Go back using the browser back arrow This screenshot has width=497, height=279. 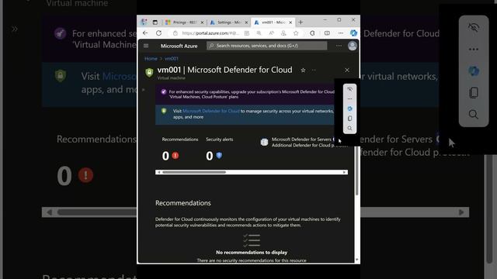145,33
